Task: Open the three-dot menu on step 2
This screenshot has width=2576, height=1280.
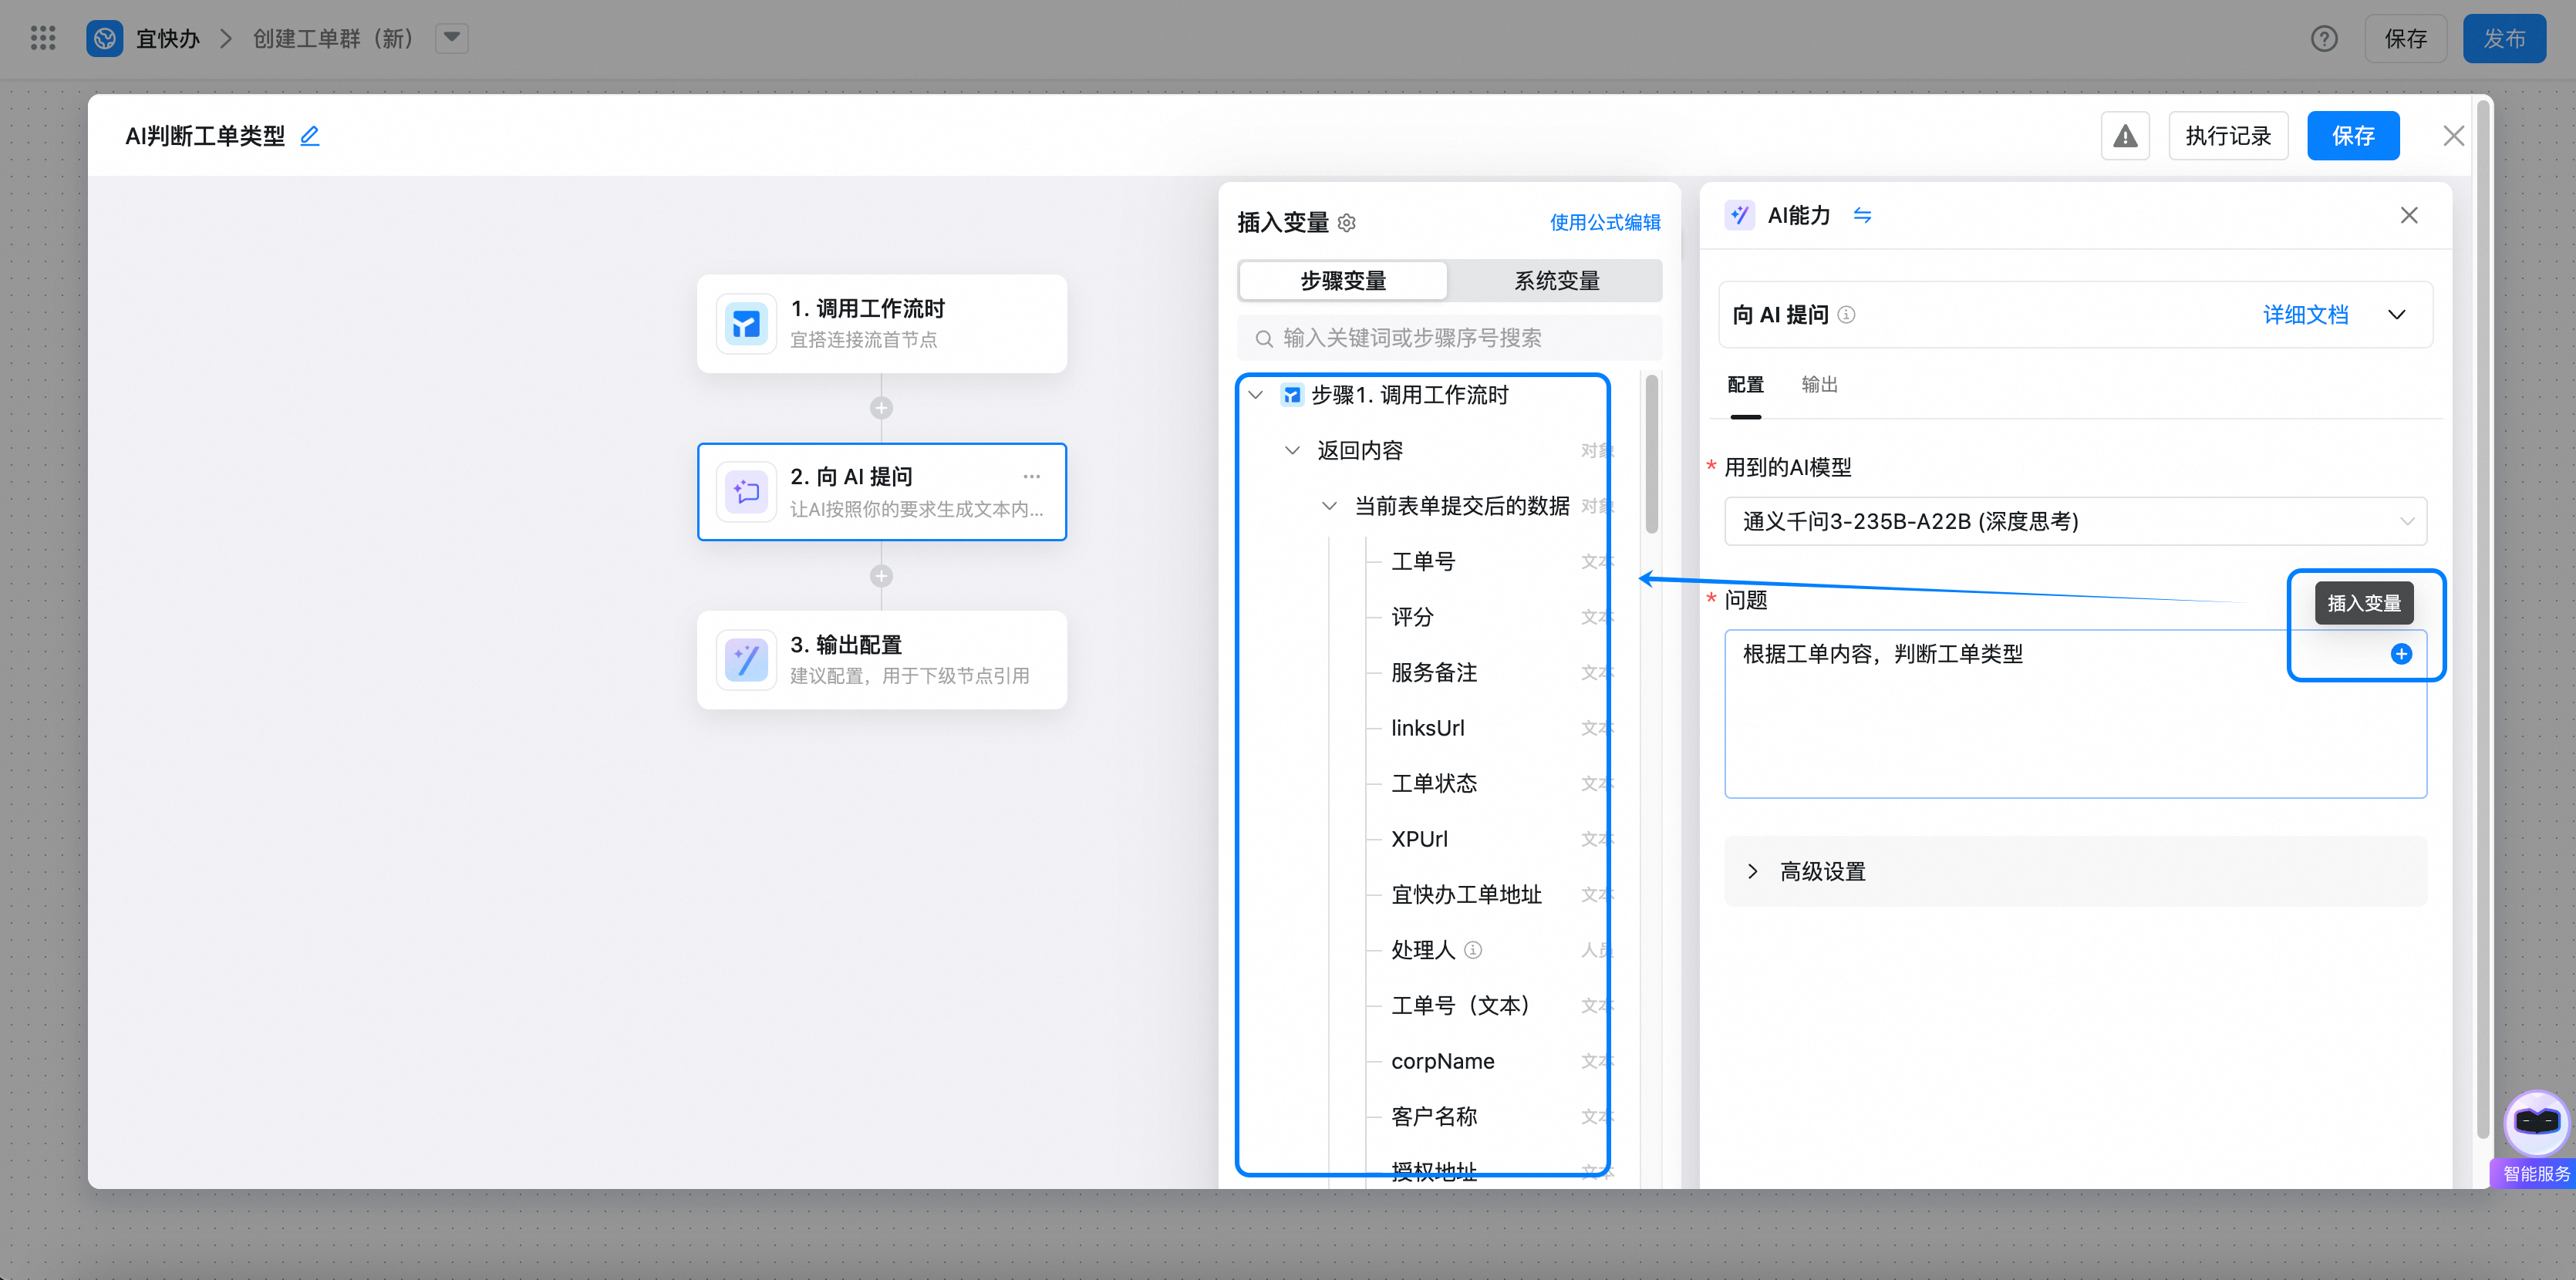Action: 1031,477
